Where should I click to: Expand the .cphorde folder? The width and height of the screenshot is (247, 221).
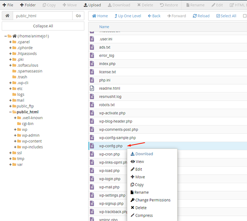pos(10,48)
